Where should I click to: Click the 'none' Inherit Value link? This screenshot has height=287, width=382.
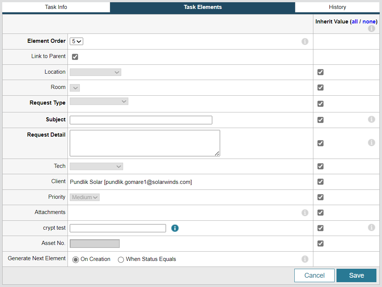(x=369, y=22)
